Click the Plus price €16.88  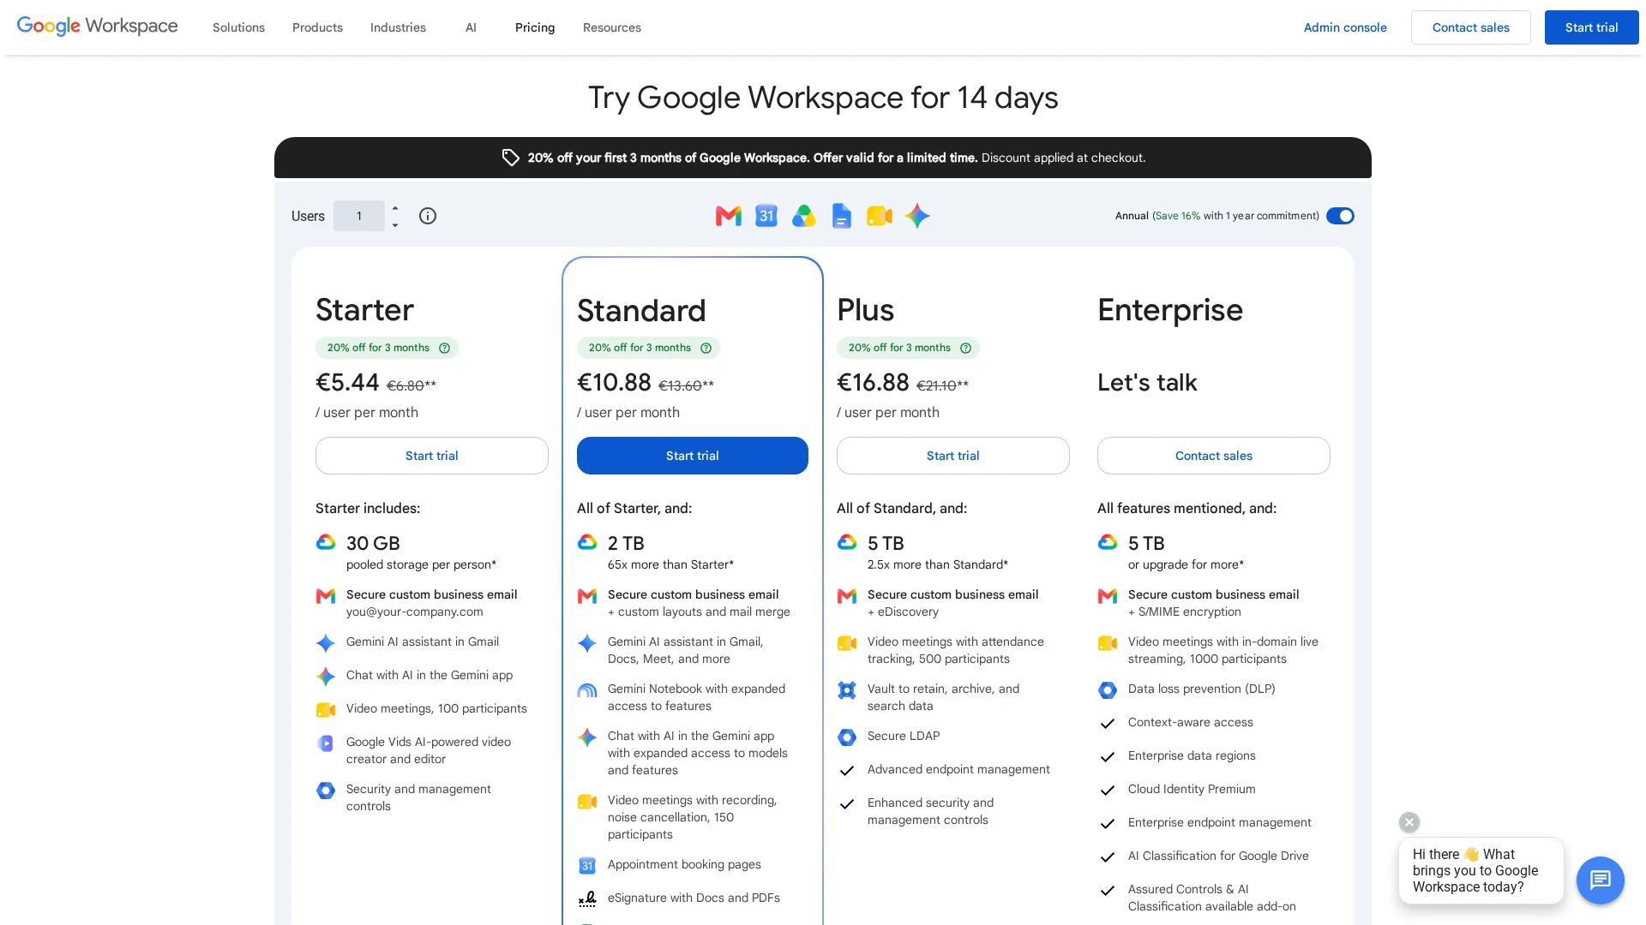click(873, 382)
